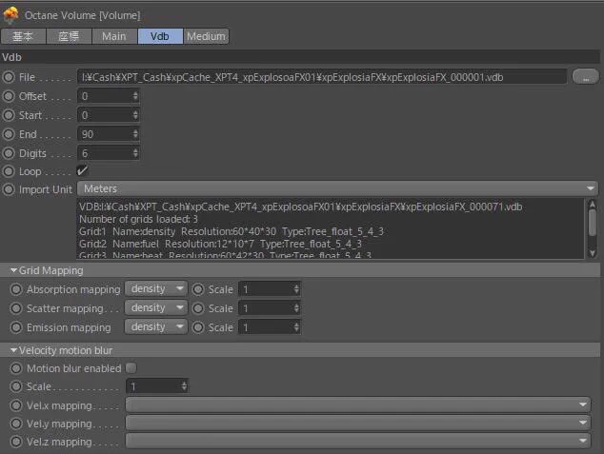Adjust the Offset stepper arrows
The height and width of the screenshot is (454, 604).
(x=135, y=96)
